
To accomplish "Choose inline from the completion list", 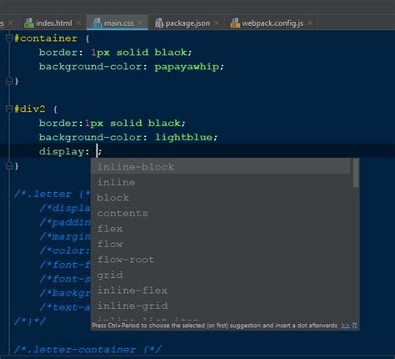I will point(221,182).
